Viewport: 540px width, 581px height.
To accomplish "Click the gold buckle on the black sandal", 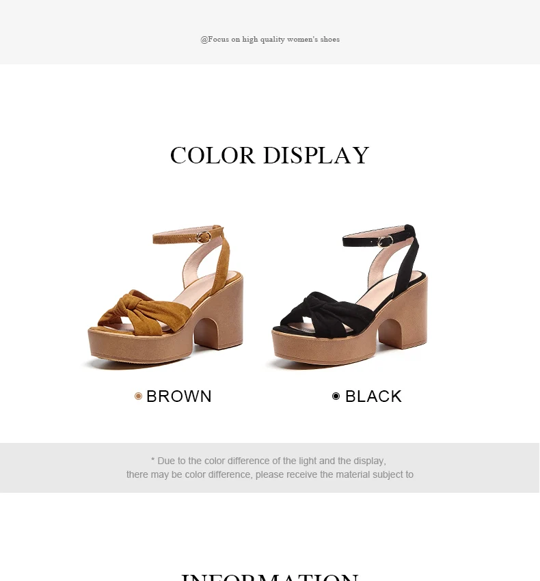I will click(386, 241).
